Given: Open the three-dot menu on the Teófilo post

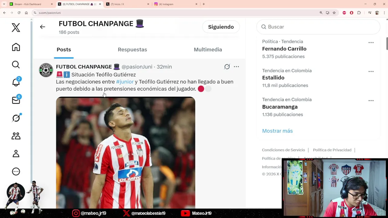Looking at the screenshot, I should tap(236, 67).
